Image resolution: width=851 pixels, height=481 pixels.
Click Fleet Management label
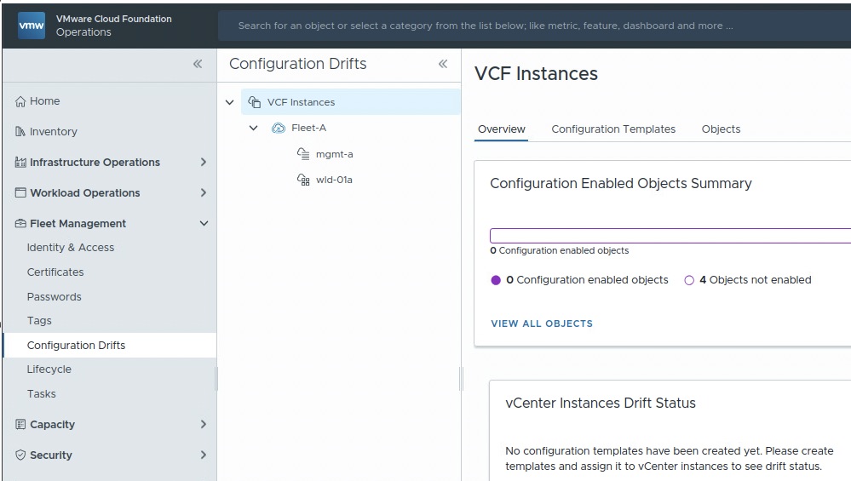coord(78,223)
